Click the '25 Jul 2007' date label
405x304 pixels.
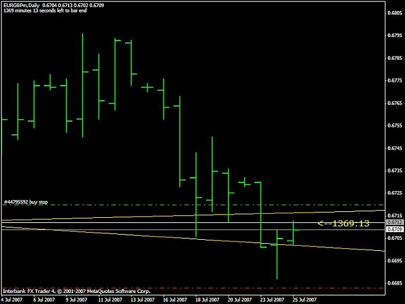pos(305,300)
